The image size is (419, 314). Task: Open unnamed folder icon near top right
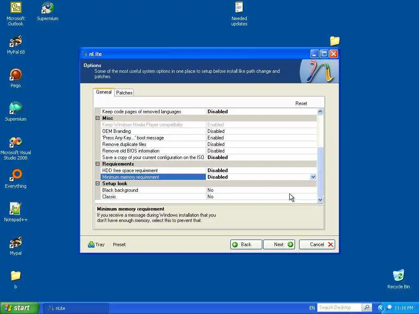click(335, 41)
